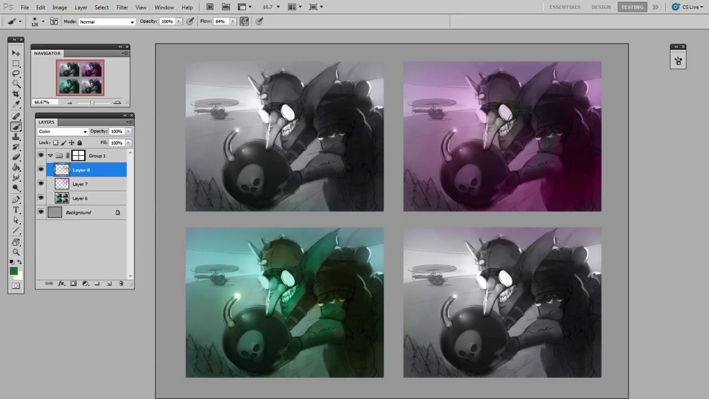709x399 pixels.
Task: Hide Layer 7 visibility eye
Action: [41, 184]
